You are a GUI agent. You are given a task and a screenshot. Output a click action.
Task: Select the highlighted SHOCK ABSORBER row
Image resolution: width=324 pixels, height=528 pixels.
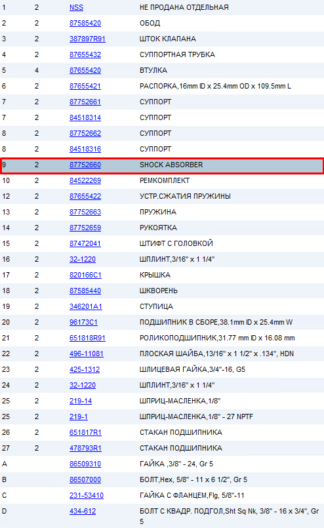click(162, 166)
